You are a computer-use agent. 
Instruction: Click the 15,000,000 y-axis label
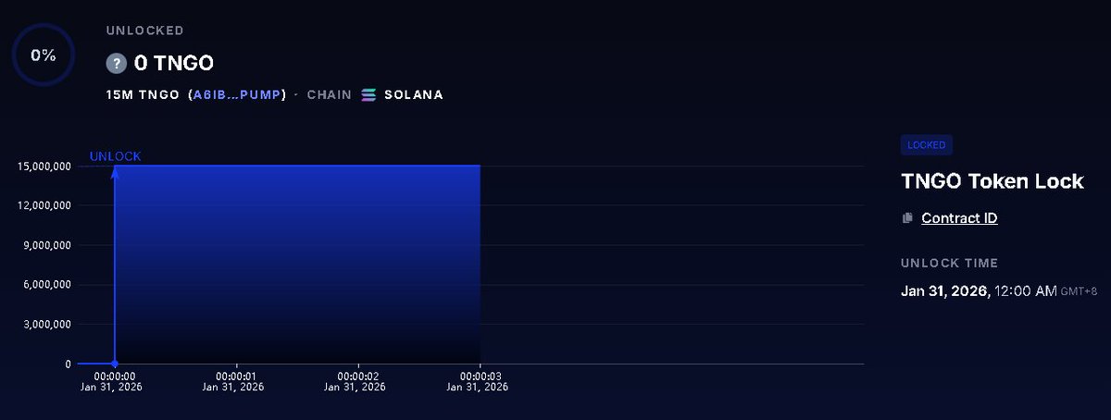[44, 167]
